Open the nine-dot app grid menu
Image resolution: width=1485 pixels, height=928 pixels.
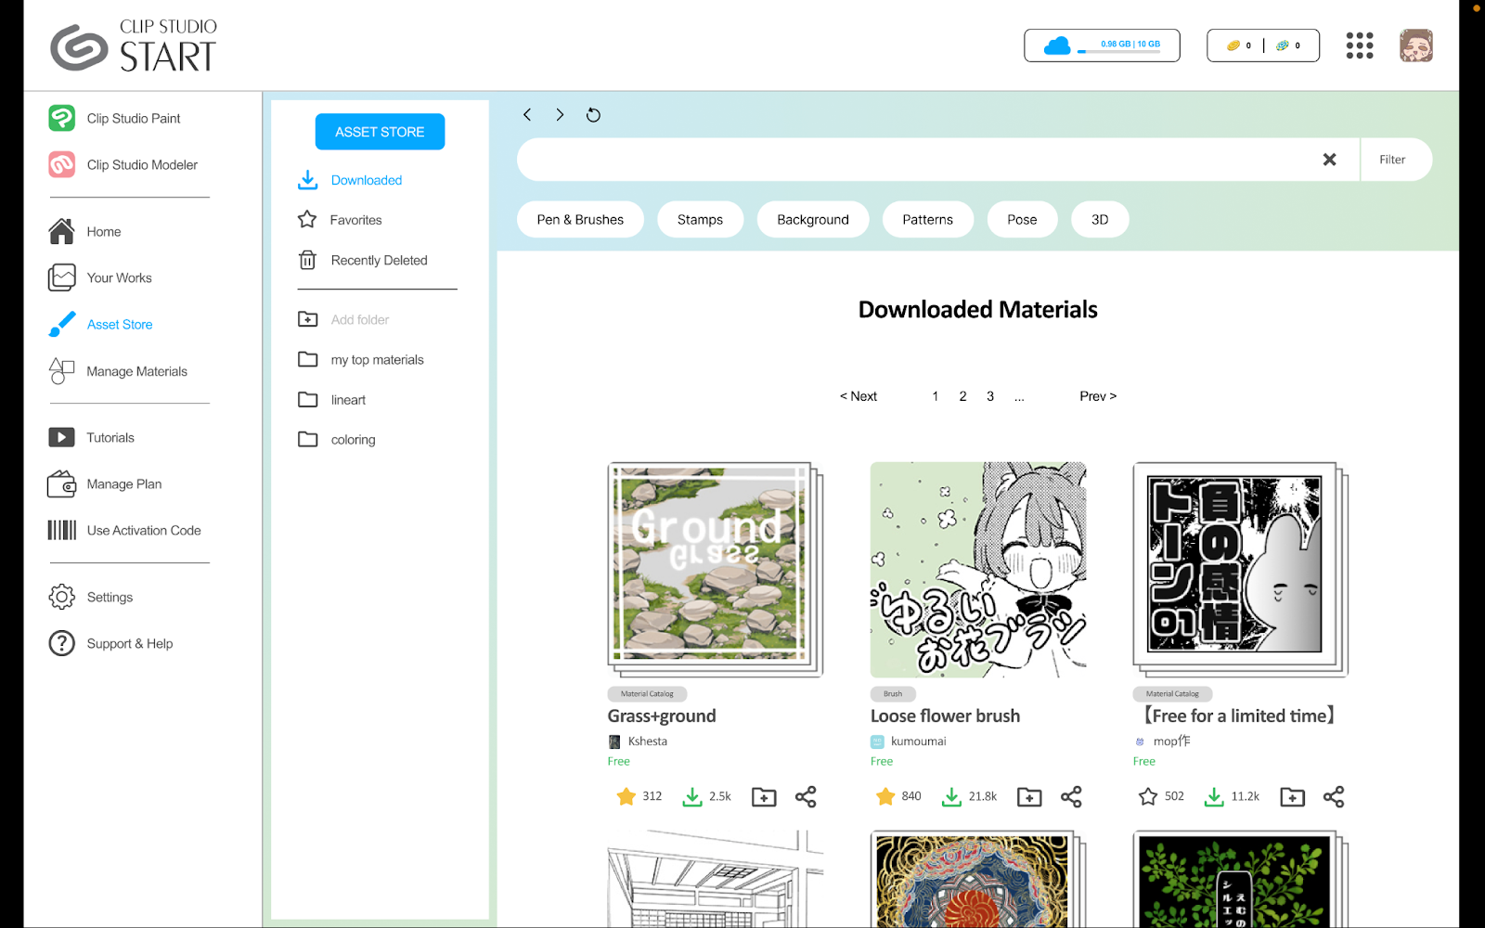(x=1360, y=45)
